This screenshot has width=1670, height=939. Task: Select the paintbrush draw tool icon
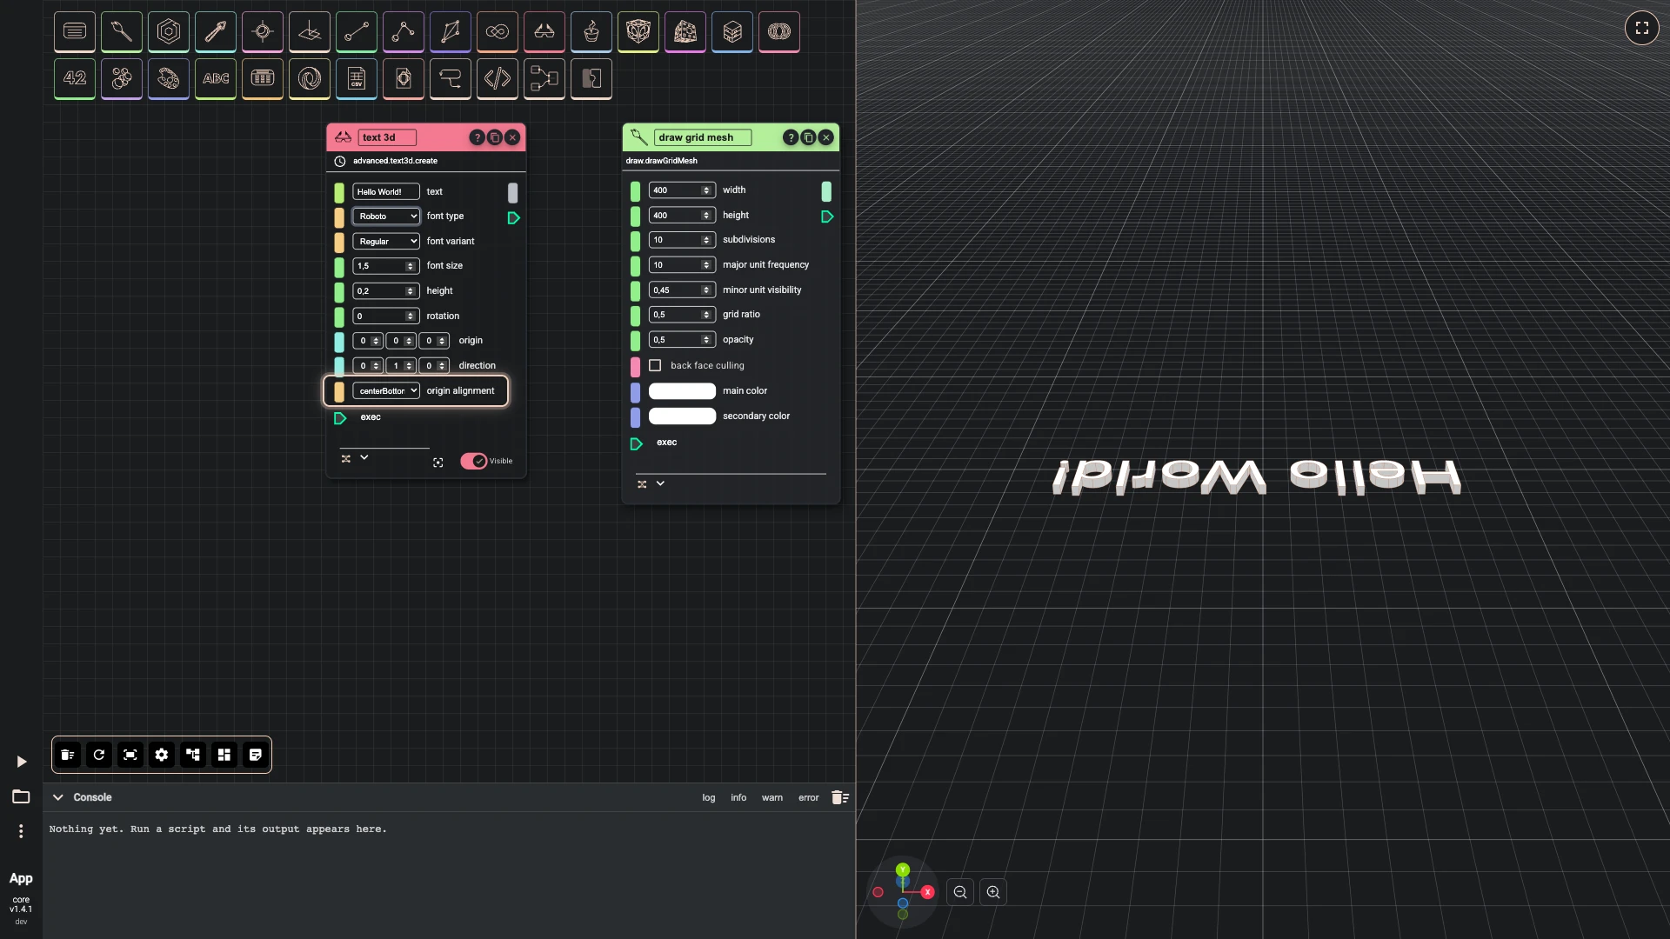tap(122, 32)
